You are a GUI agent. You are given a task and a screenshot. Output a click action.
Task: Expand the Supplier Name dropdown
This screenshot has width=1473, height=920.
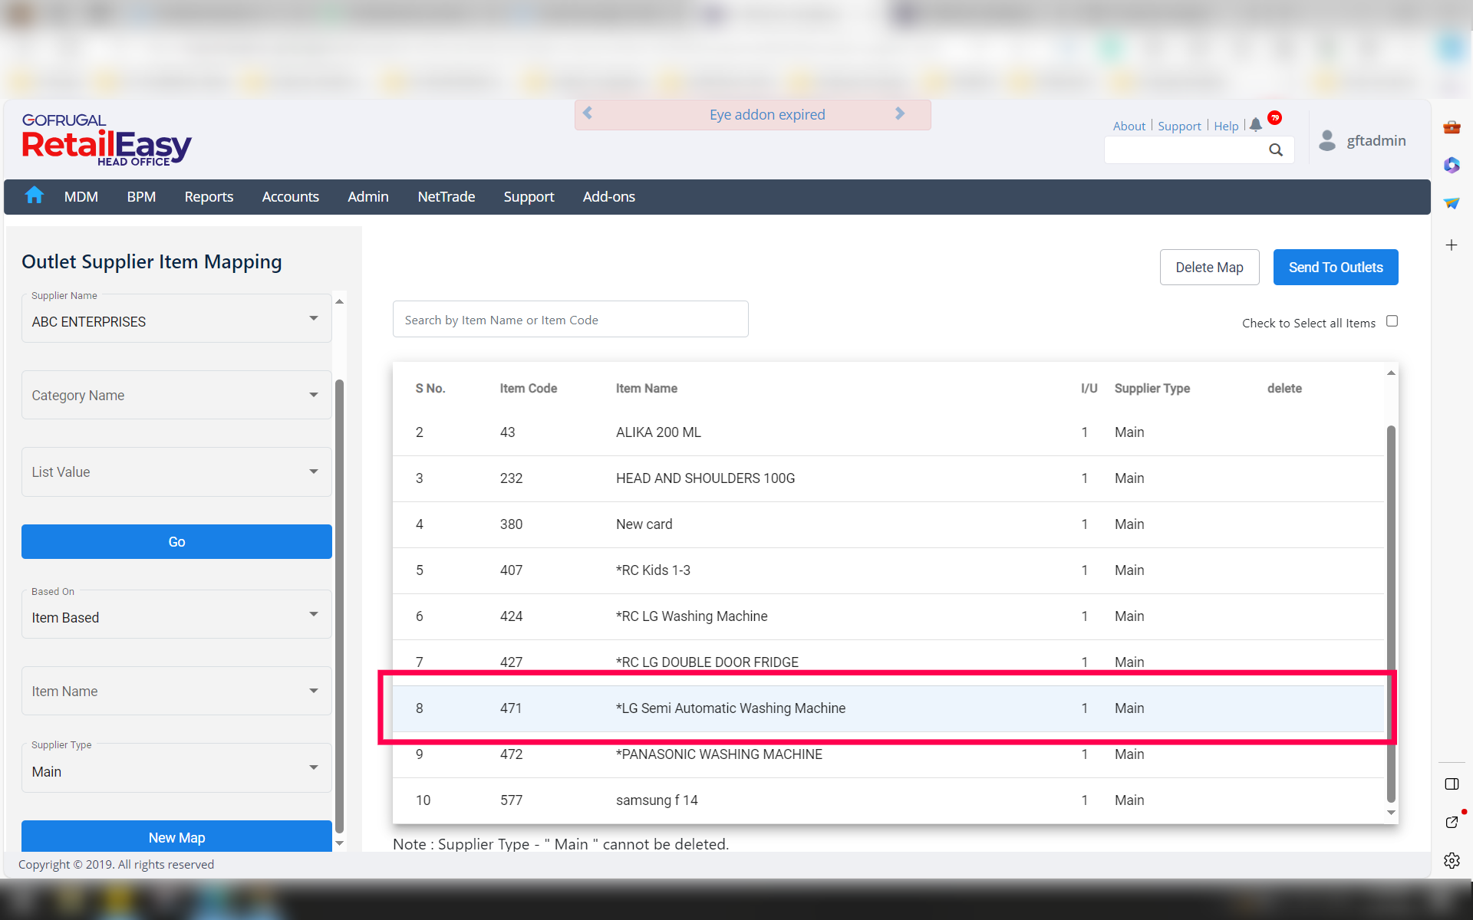pyautogui.click(x=313, y=319)
